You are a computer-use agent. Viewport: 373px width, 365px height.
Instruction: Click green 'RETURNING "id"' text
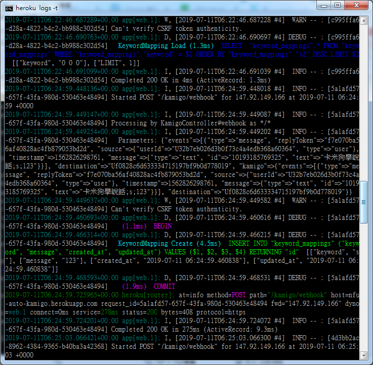273,252
